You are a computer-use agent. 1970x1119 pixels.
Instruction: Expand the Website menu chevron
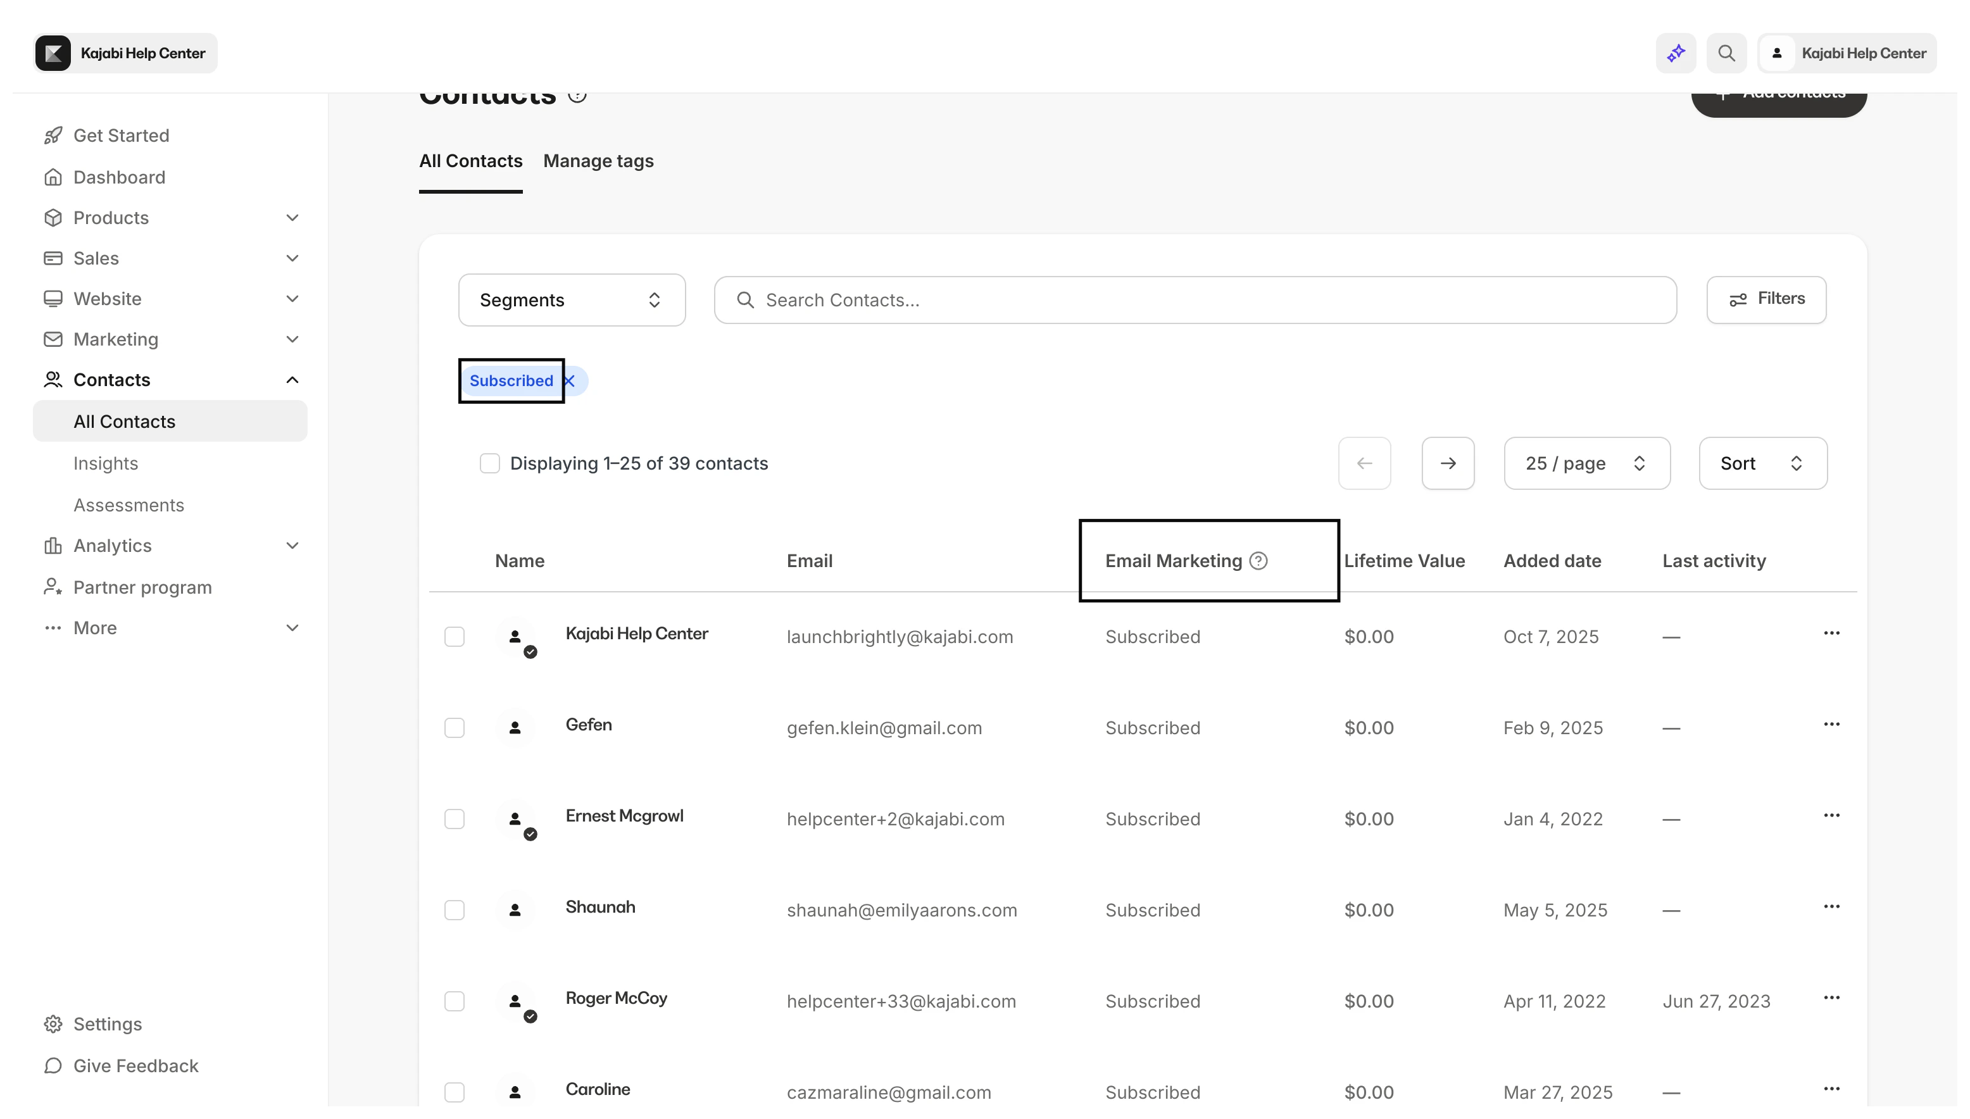tap(292, 299)
